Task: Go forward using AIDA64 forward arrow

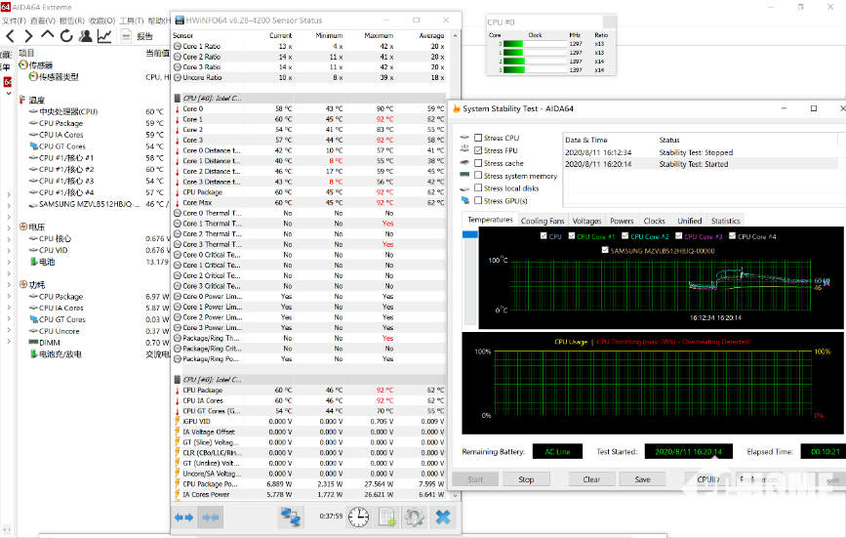Action: point(28,36)
